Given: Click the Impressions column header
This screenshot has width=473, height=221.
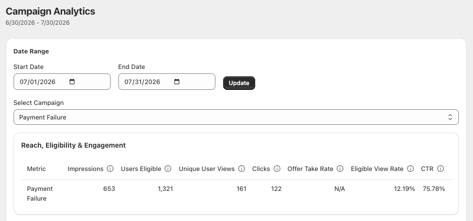Looking at the screenshot, I should point(85,169).
